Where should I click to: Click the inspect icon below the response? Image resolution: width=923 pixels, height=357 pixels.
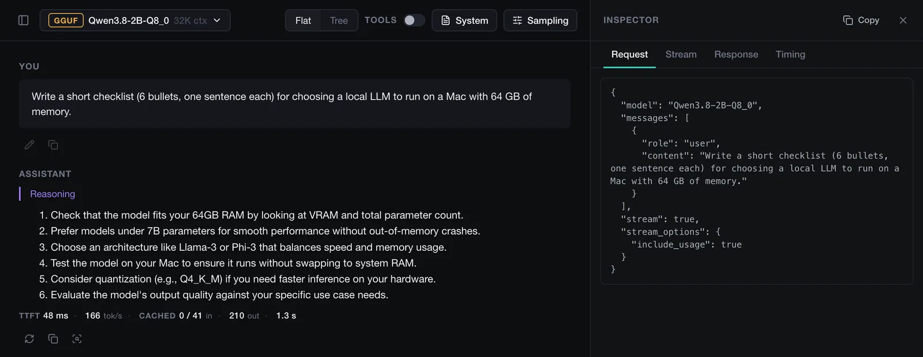(77, 339)
